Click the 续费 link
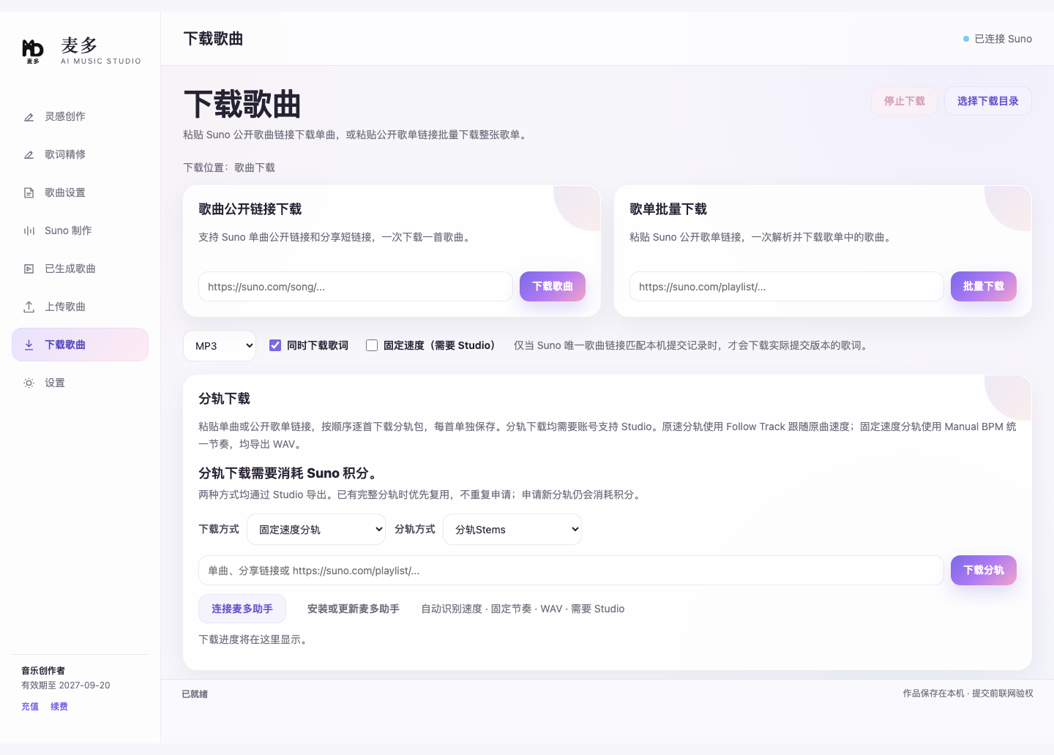The height and width of the screenshot is (755, 1054). point(59,707)
